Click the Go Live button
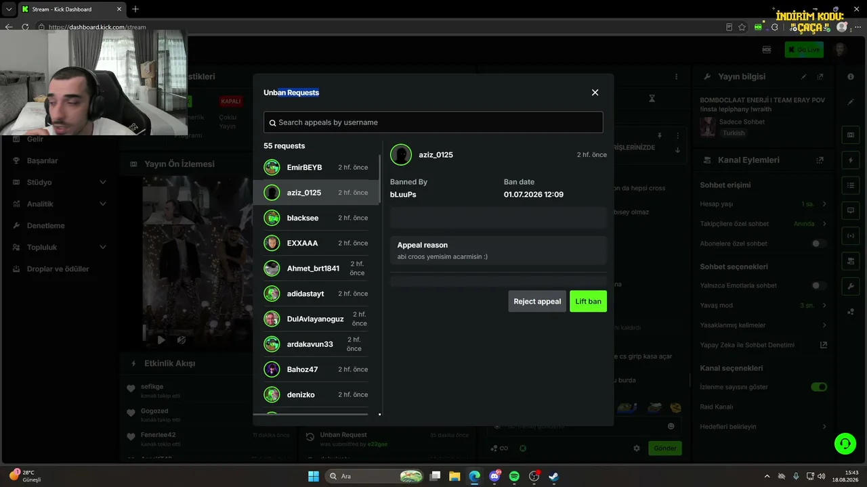867x487 pixels. point(804,49)
